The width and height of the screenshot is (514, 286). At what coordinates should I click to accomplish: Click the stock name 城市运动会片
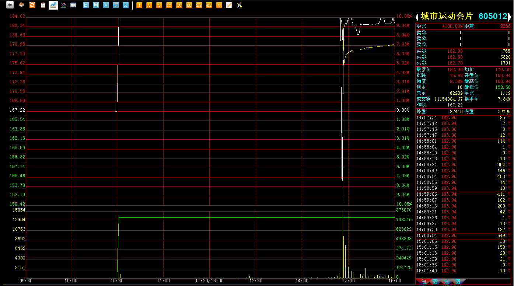pos(447,16)
